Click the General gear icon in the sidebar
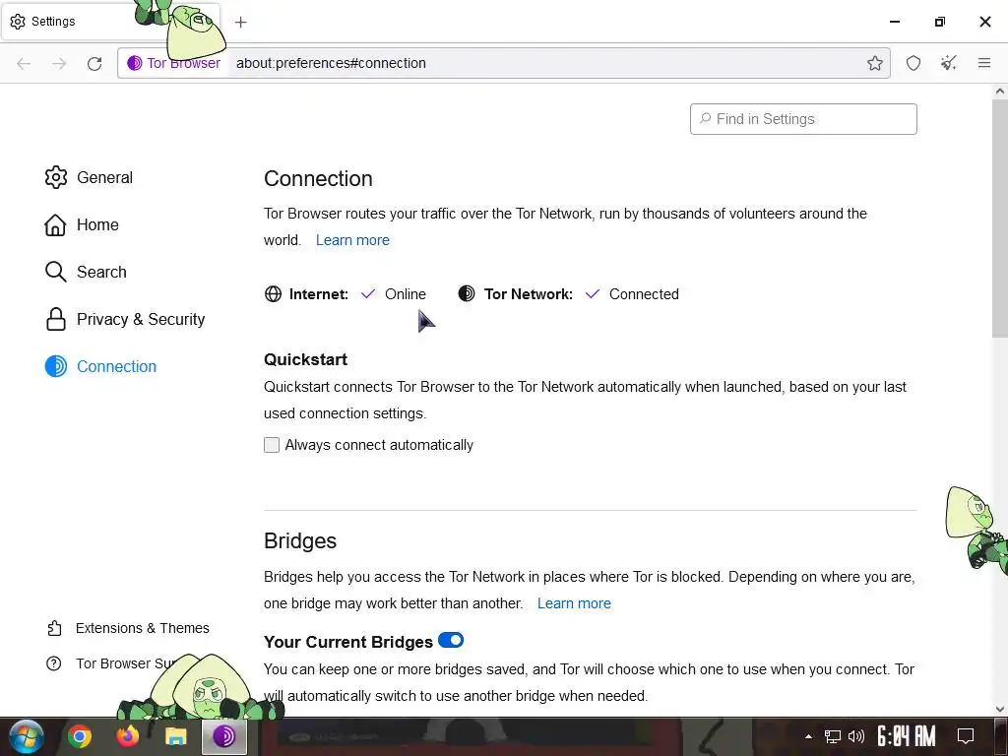 click(56, 177)
